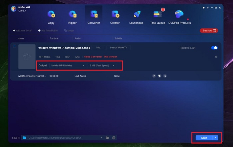Click the Subtitle column header
This screenshot has height=147, width=233.
tap(118, 38)
